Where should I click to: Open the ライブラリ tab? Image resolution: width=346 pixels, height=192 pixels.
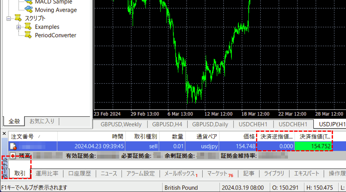coord(274,174)
